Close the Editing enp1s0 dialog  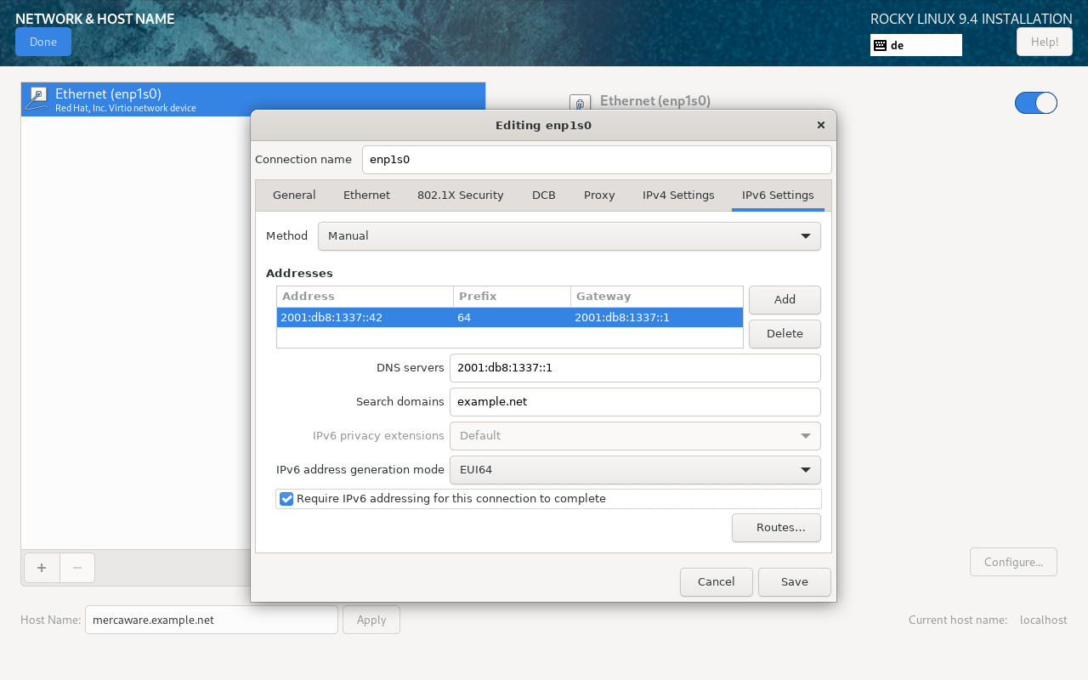point(820,125)
